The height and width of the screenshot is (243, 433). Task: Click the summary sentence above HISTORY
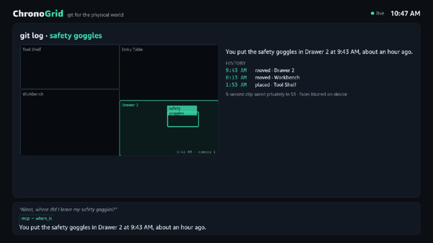click(x=319, y=52)
